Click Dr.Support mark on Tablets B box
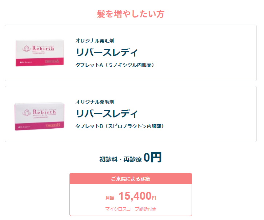Screen dimensions: 264x220 point(24,127)
